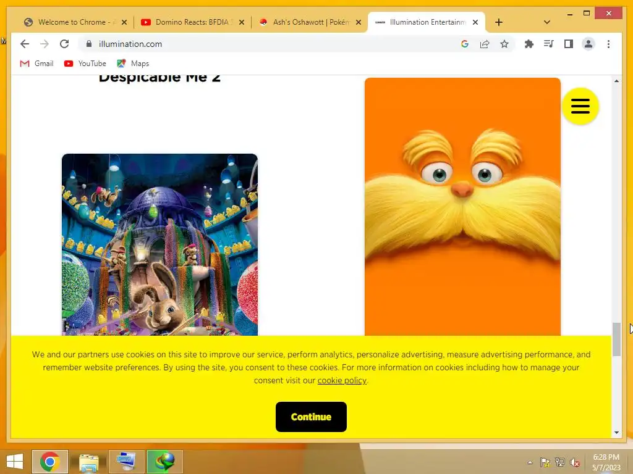Close the Ash's Oshawott tab
Screen dimensions: 633x474
[x=359, y=22]
